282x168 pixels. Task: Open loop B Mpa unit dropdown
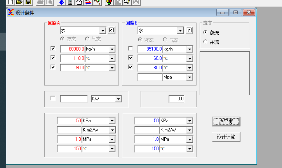(190, 77)
